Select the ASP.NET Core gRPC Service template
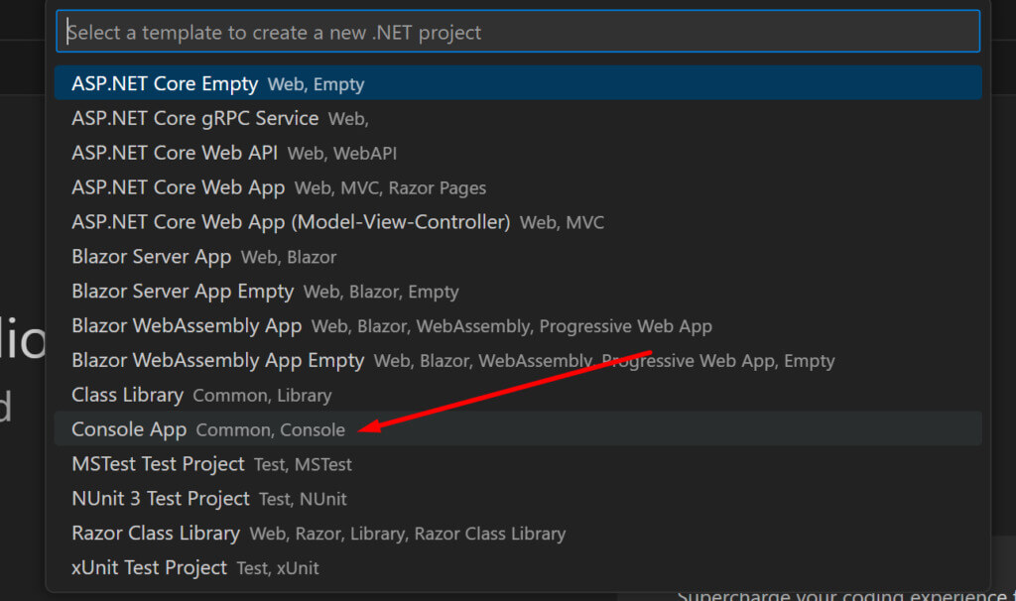 (x=194, y=118)
